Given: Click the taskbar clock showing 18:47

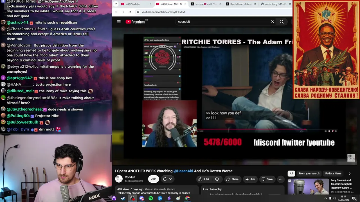Looking at the screenshot, I should 343,198.
